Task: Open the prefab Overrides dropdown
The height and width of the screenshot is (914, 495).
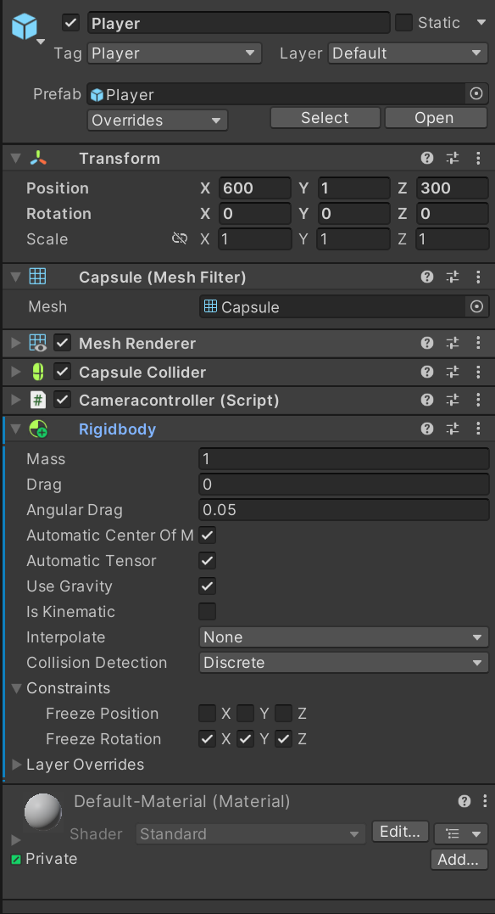Action: (158, 121)
